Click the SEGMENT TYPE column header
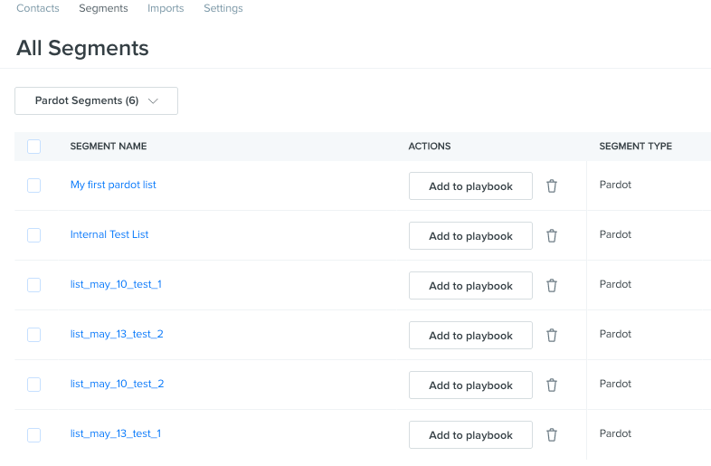The width and height of the screenshot is (711, 466). 635,146
